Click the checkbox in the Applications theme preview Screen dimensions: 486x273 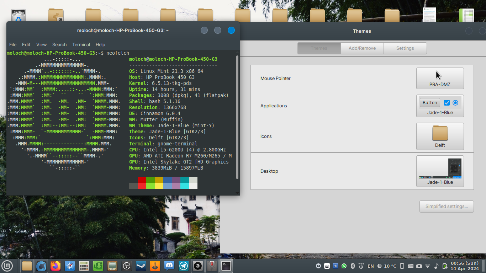447,102
